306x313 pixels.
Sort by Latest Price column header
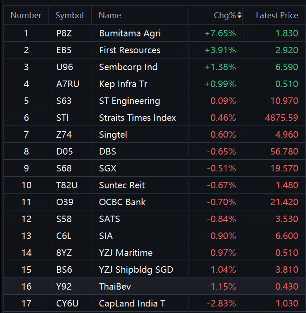(277, 16)
